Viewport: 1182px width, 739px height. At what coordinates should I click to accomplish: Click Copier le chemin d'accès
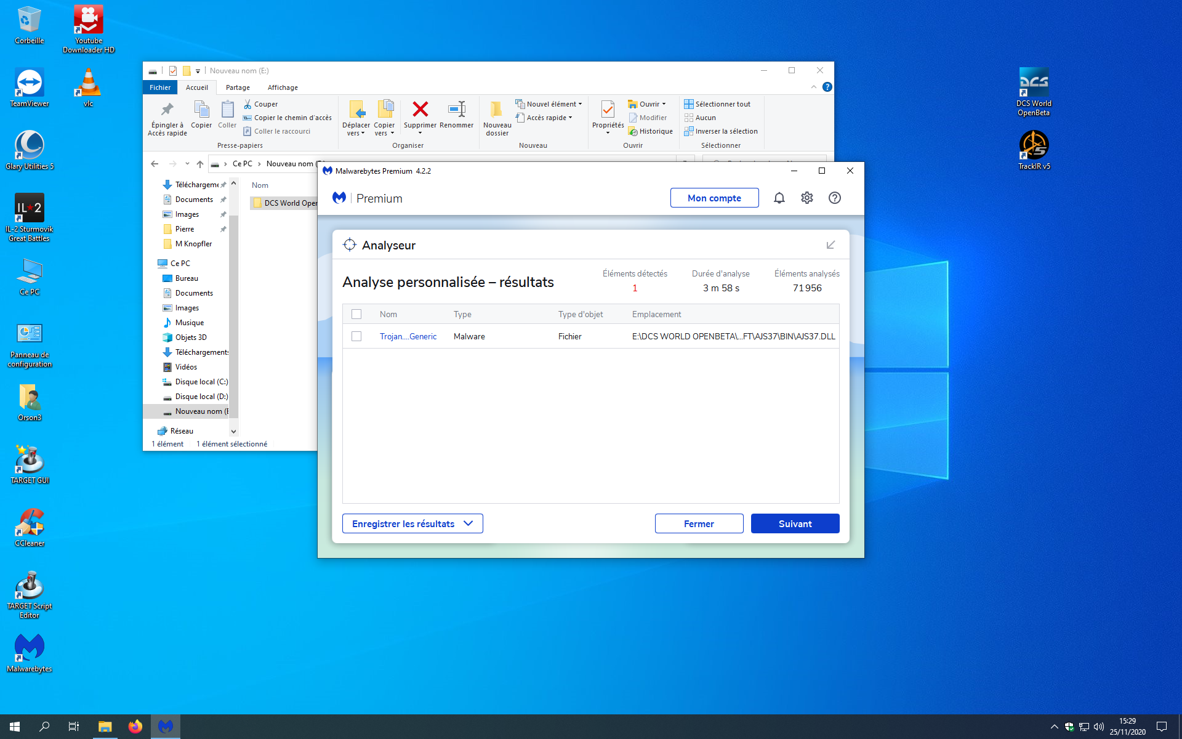287,118
